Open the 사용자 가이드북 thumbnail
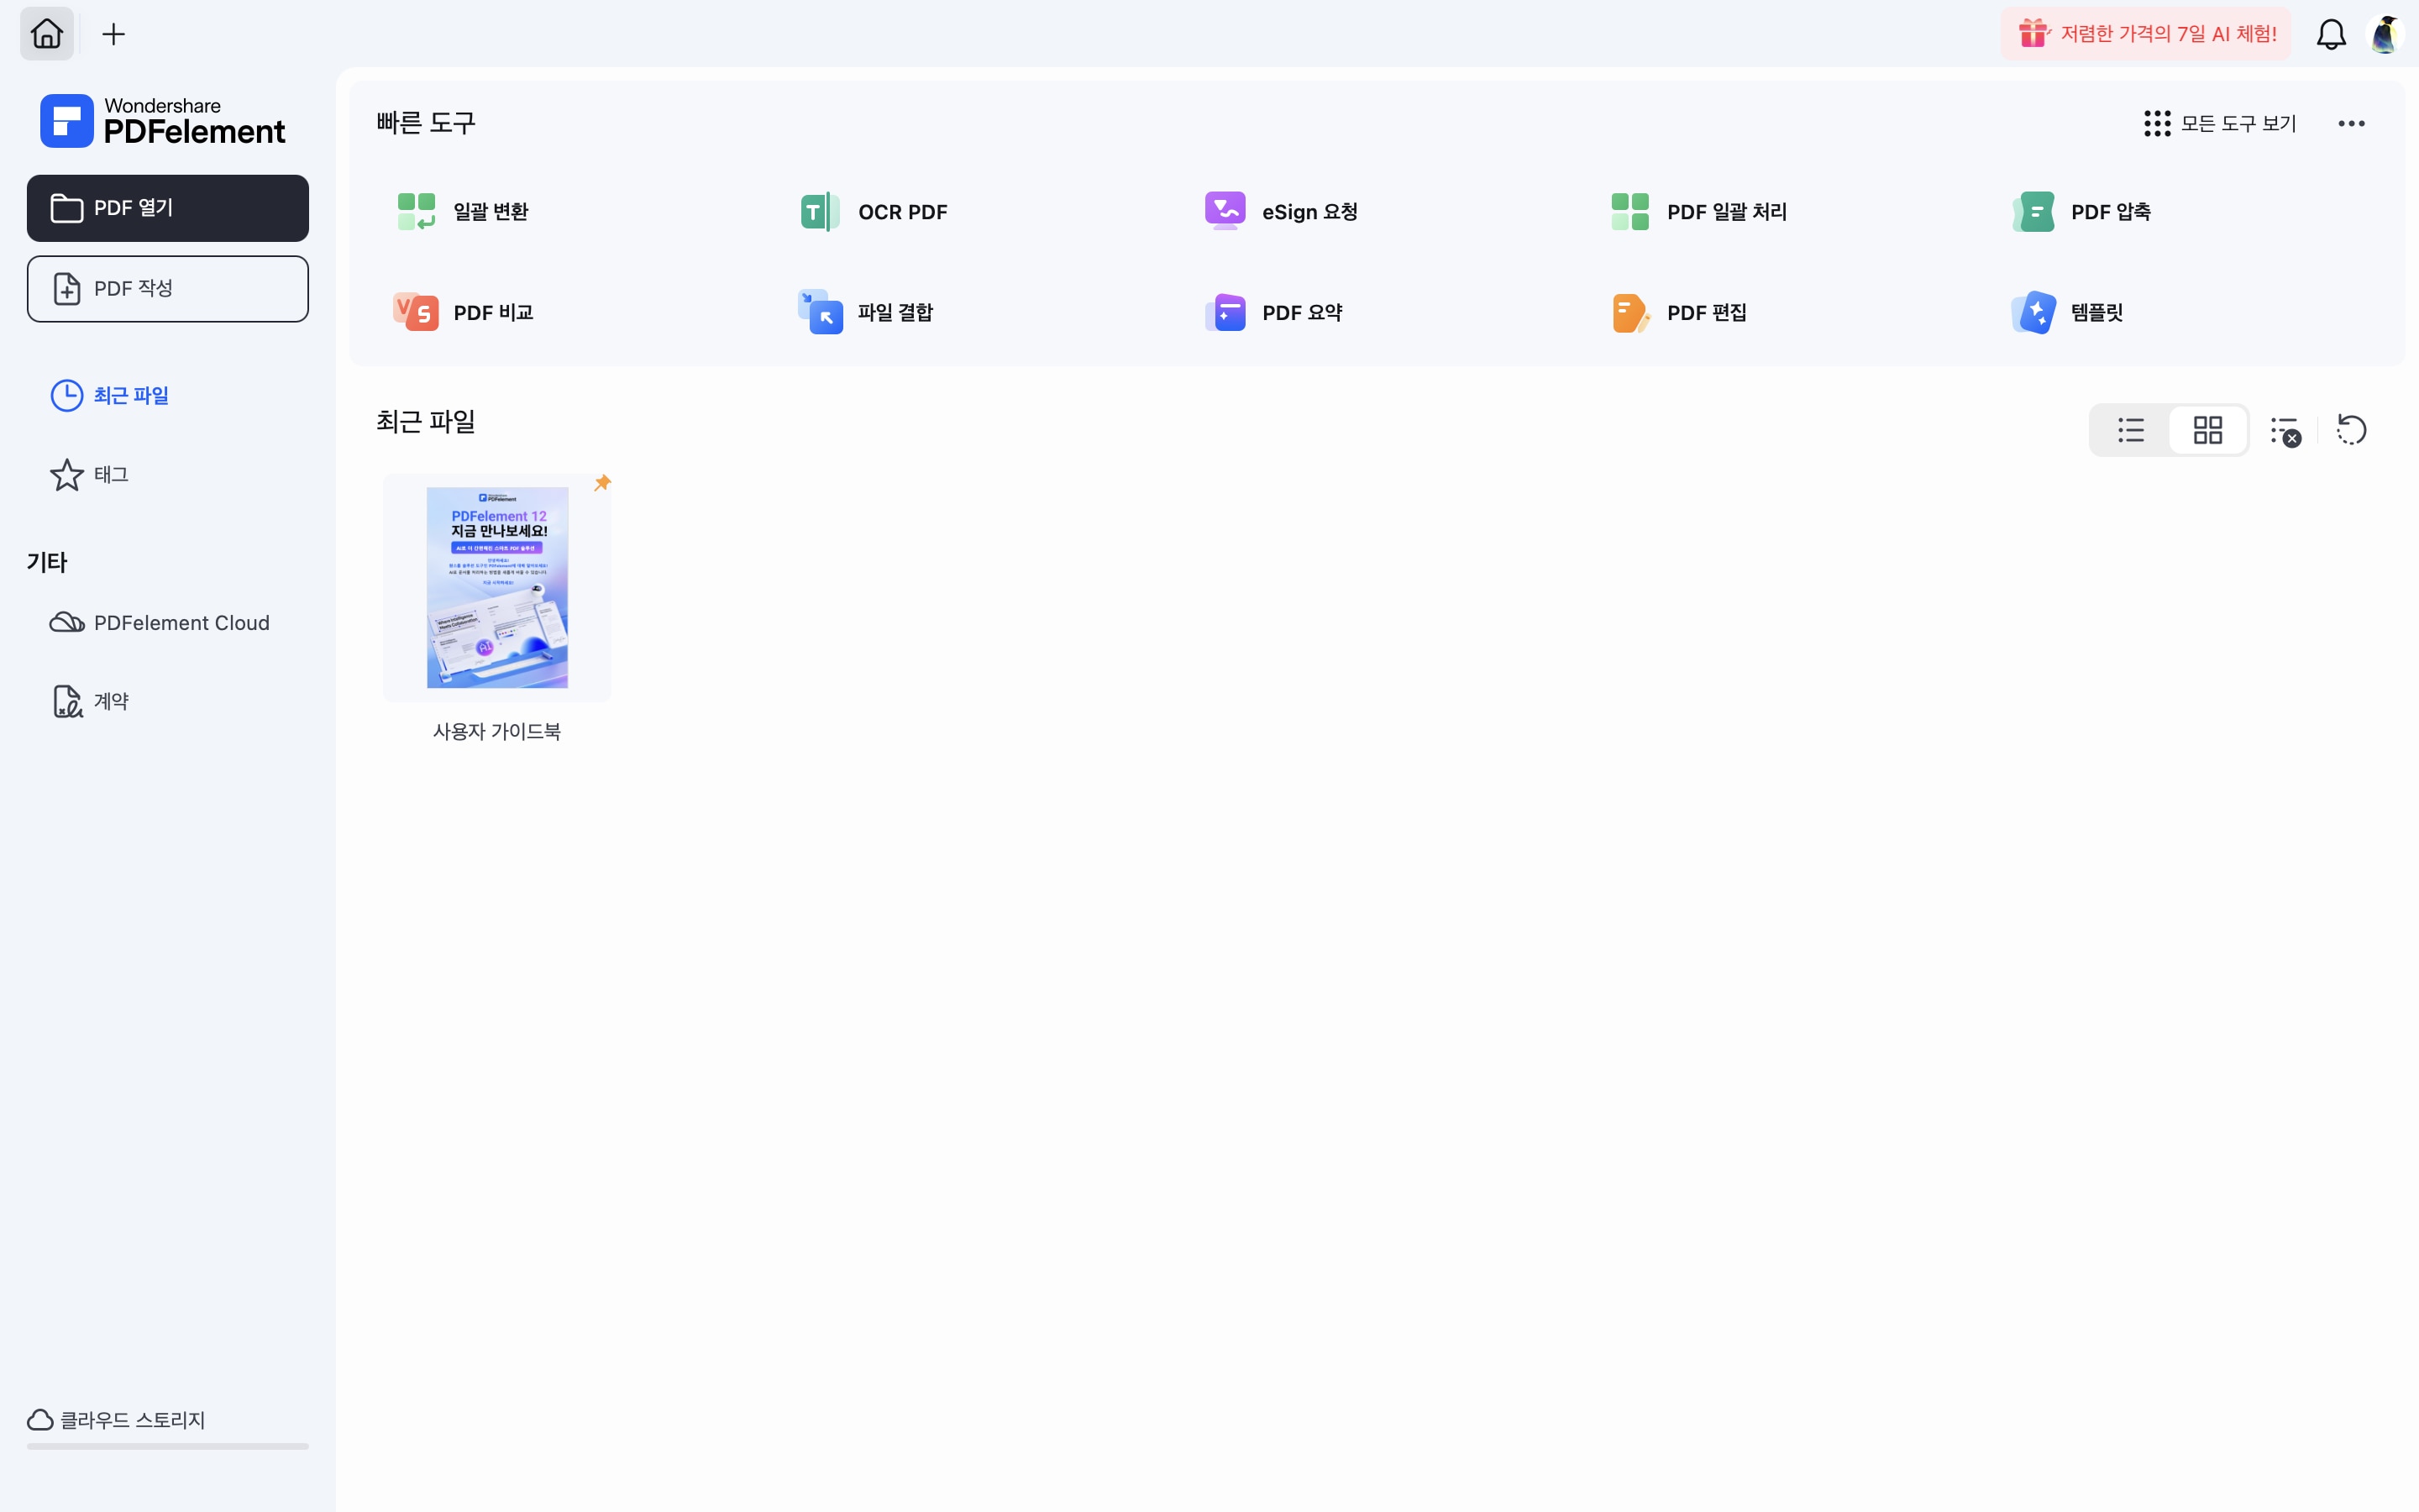This screenshot has width=2419, height=1512. (x=496, y=587)
